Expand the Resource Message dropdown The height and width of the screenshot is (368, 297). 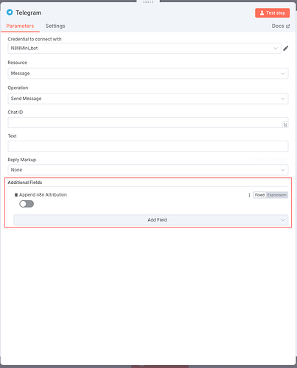click(148, 74)
